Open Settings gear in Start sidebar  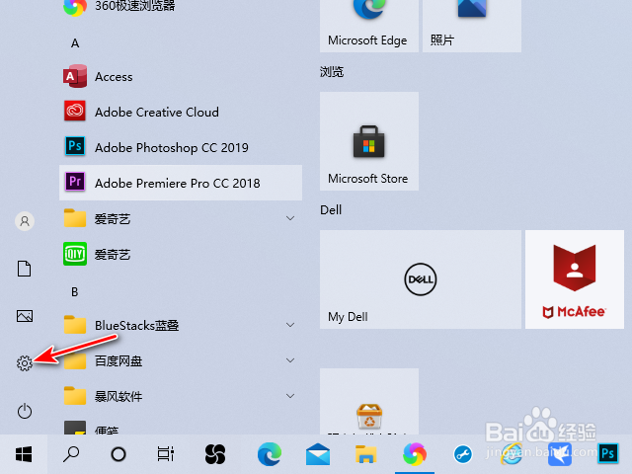(x=25, y=363)
